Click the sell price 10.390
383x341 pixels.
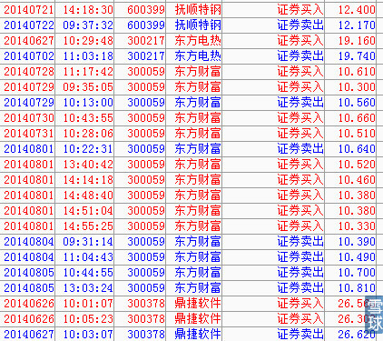point(357,242)
